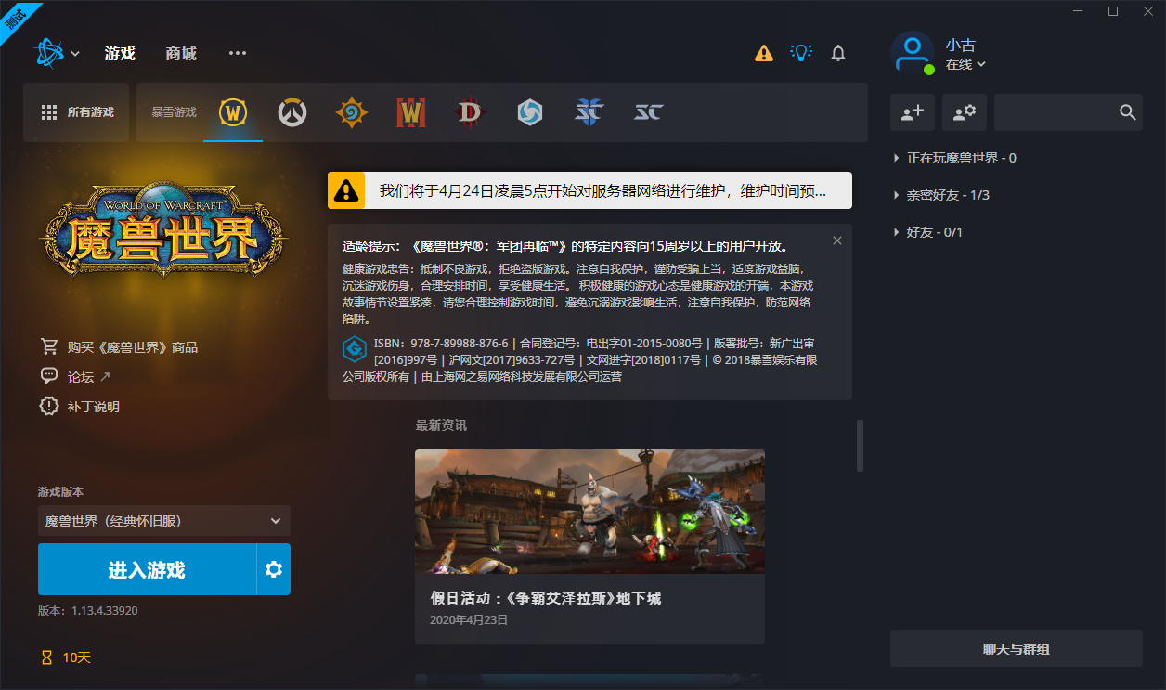
Task: Minimize the Battle.net window
Action: click(1079, 11)
